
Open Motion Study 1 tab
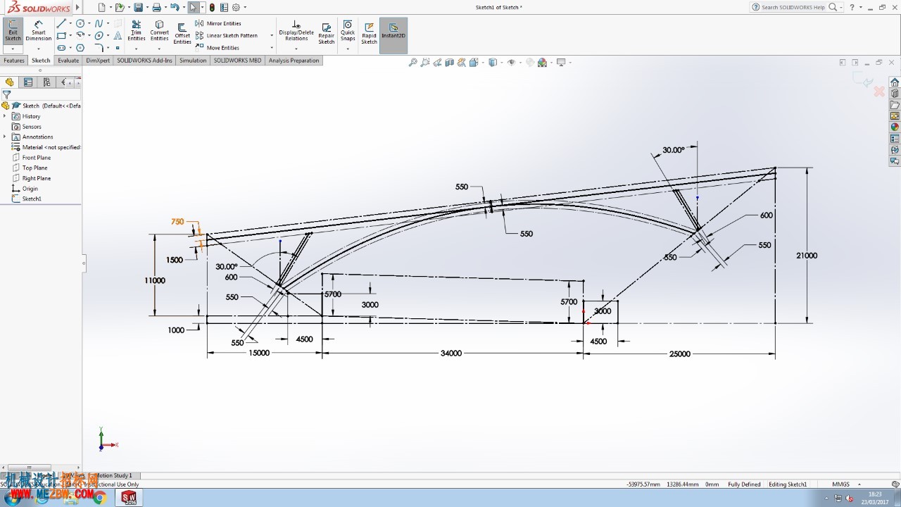(113, 475)
